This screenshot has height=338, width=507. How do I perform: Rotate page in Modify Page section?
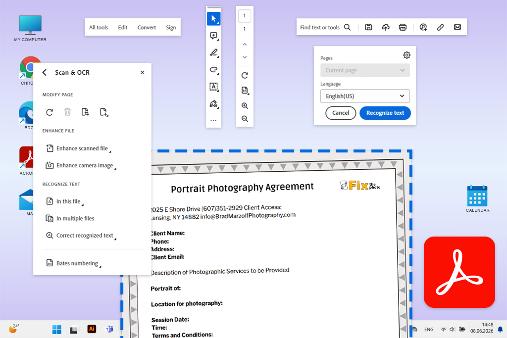click(50, 112)
